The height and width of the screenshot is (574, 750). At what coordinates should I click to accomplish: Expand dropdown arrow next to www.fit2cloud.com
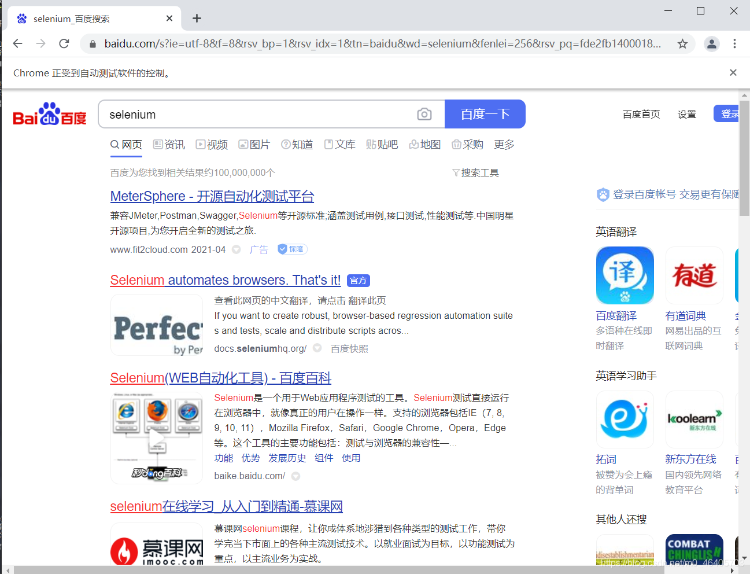[x=237, y=249]
